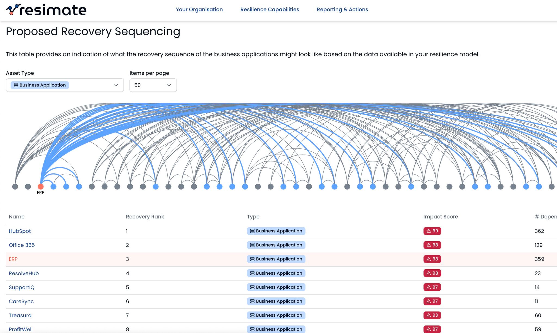This screenshot has height=333, width=557.
Task: Click the impact score 98 badge for Office 365
Action: pos(432,245)
